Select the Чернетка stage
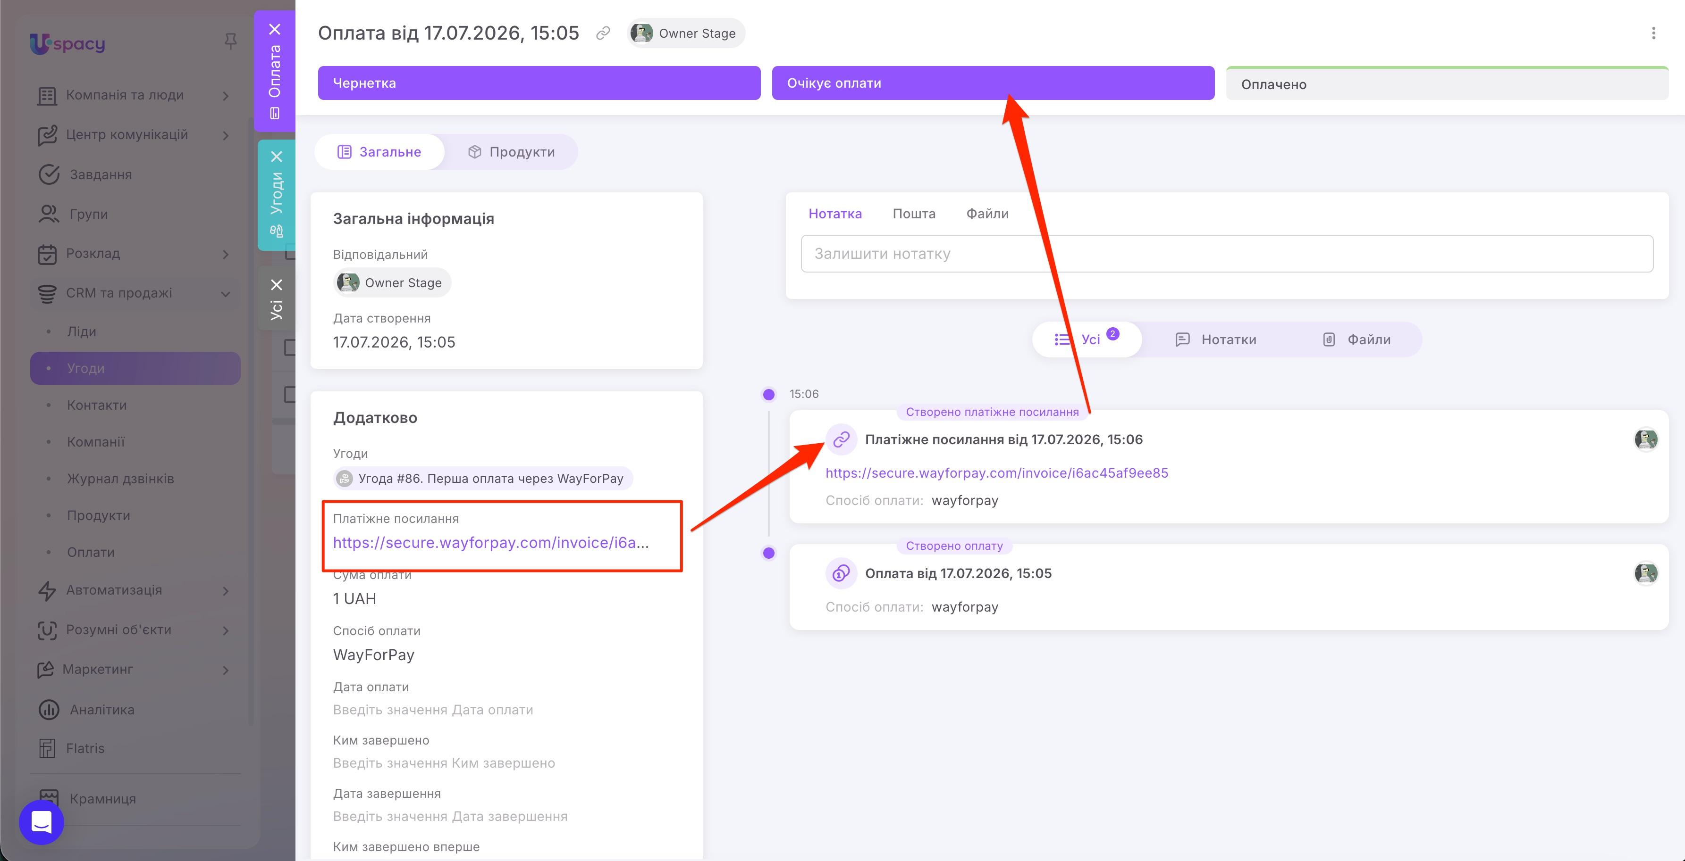Viewport: 1685px width, 861px height. point(539,83)
